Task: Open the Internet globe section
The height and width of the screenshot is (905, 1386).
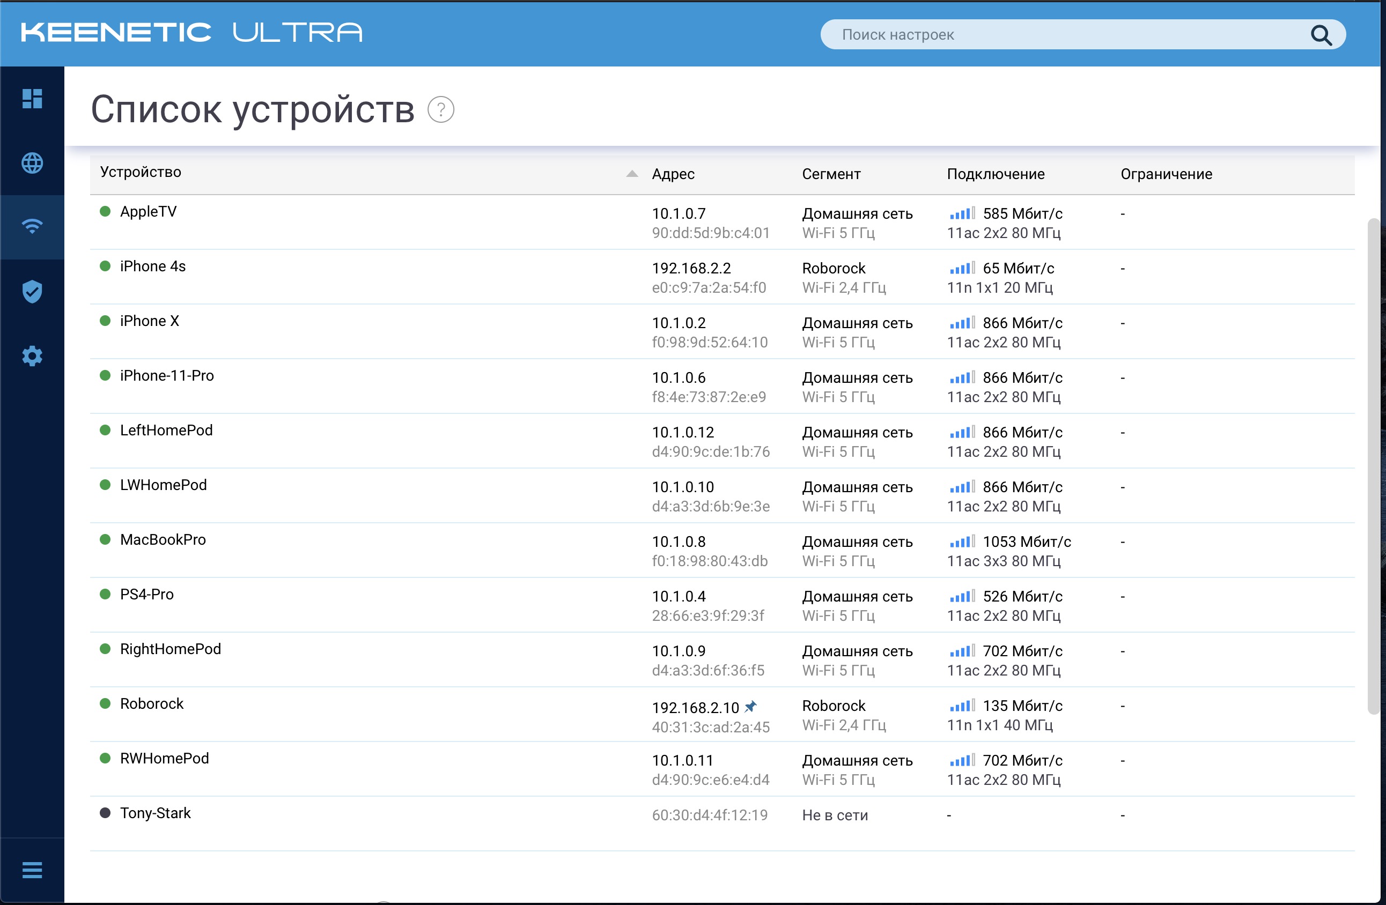Action: 32,163
